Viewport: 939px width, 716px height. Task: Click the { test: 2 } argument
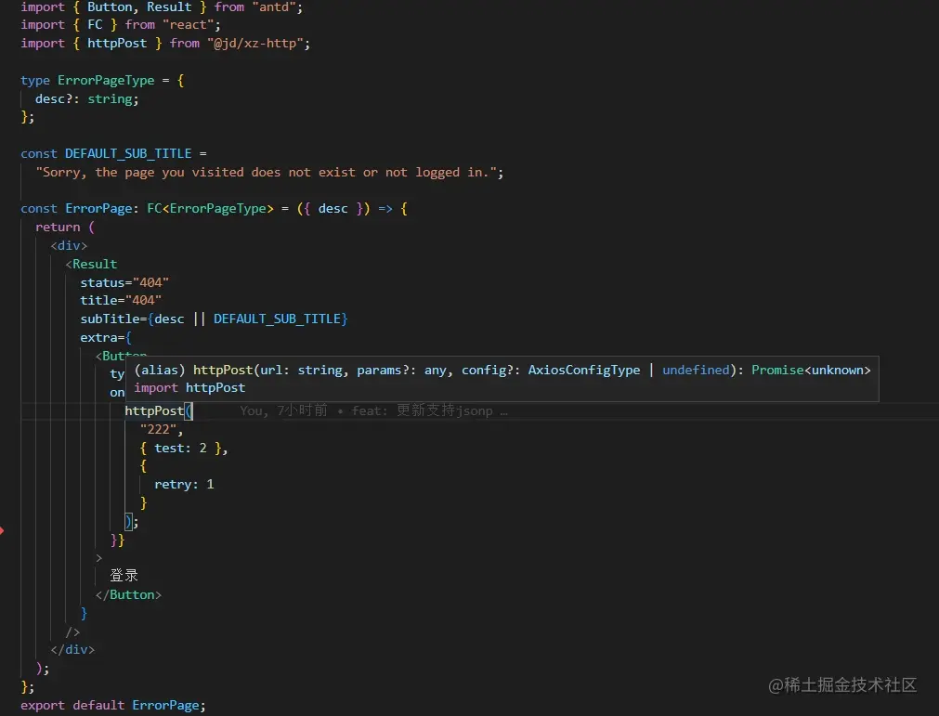pos(180,448)
